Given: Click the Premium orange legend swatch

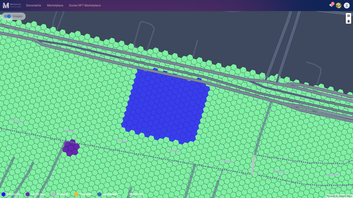Looking at the screenshot, I should 76,194.
